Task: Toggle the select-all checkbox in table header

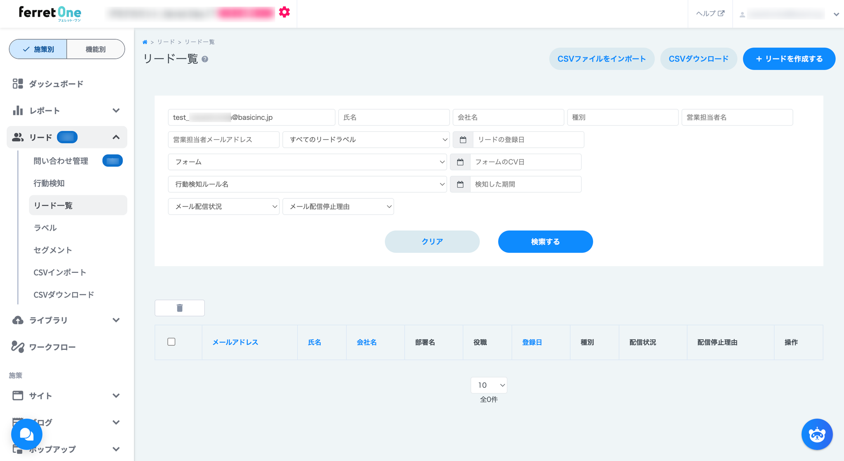Action: pos(171,342)
